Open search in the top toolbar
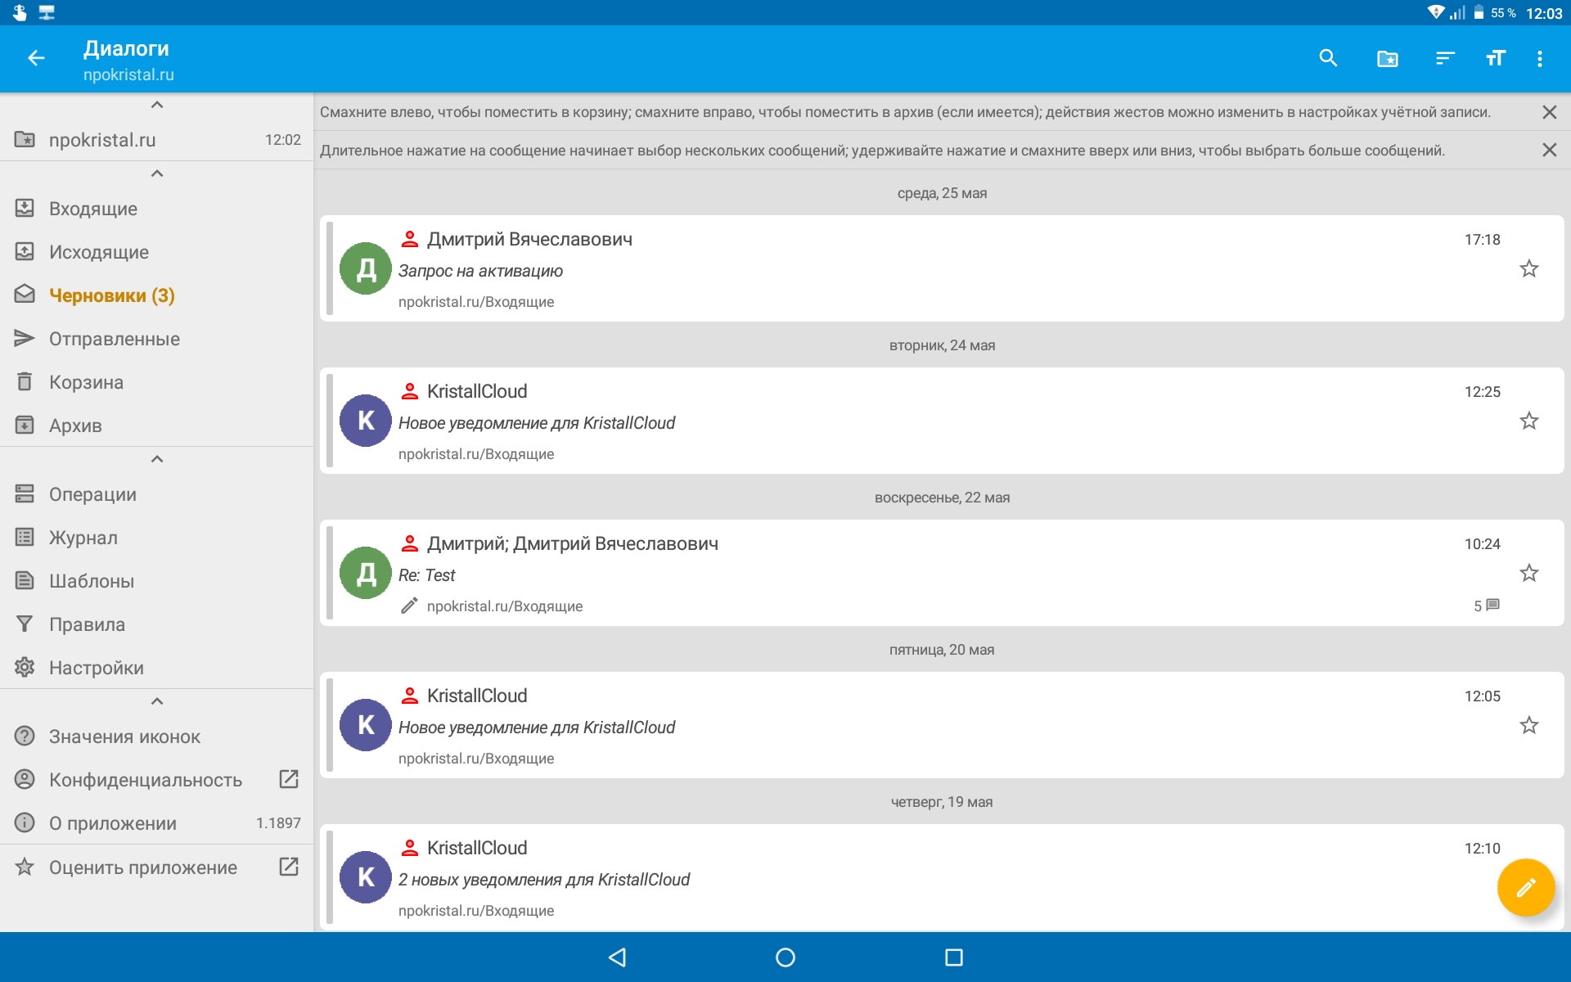The height and width of the screenshot is (982, 1571). point(1328,58)
